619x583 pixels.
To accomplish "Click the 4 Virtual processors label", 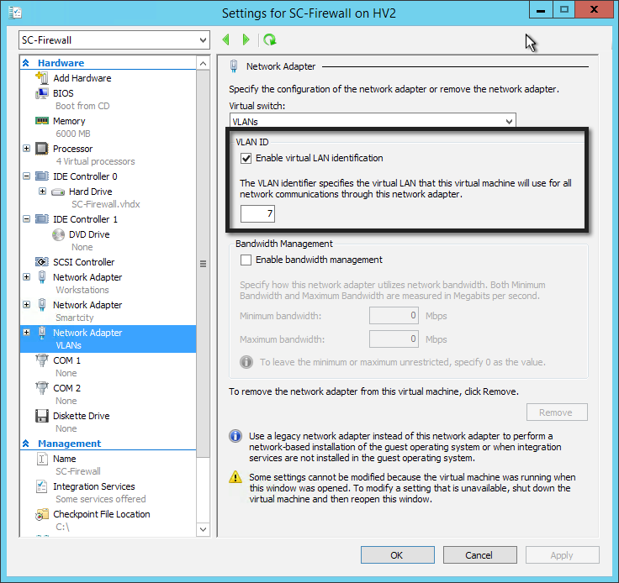I will [x=95, y=161].
